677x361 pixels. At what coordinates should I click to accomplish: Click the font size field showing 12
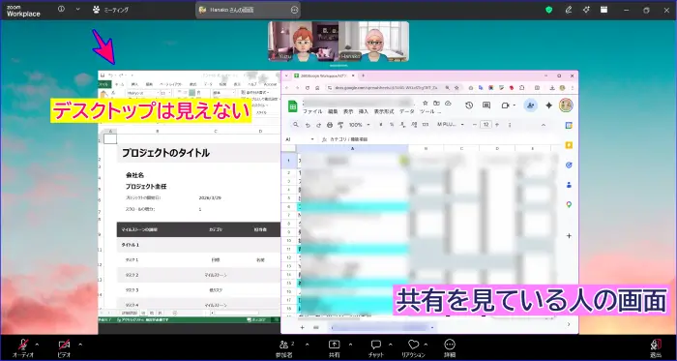486,125
